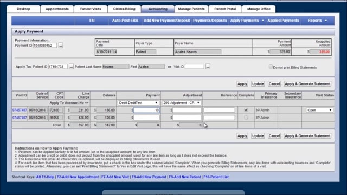
Task: Focus Adjustment field for CPT 72100 row
Action: pos(187,110)
